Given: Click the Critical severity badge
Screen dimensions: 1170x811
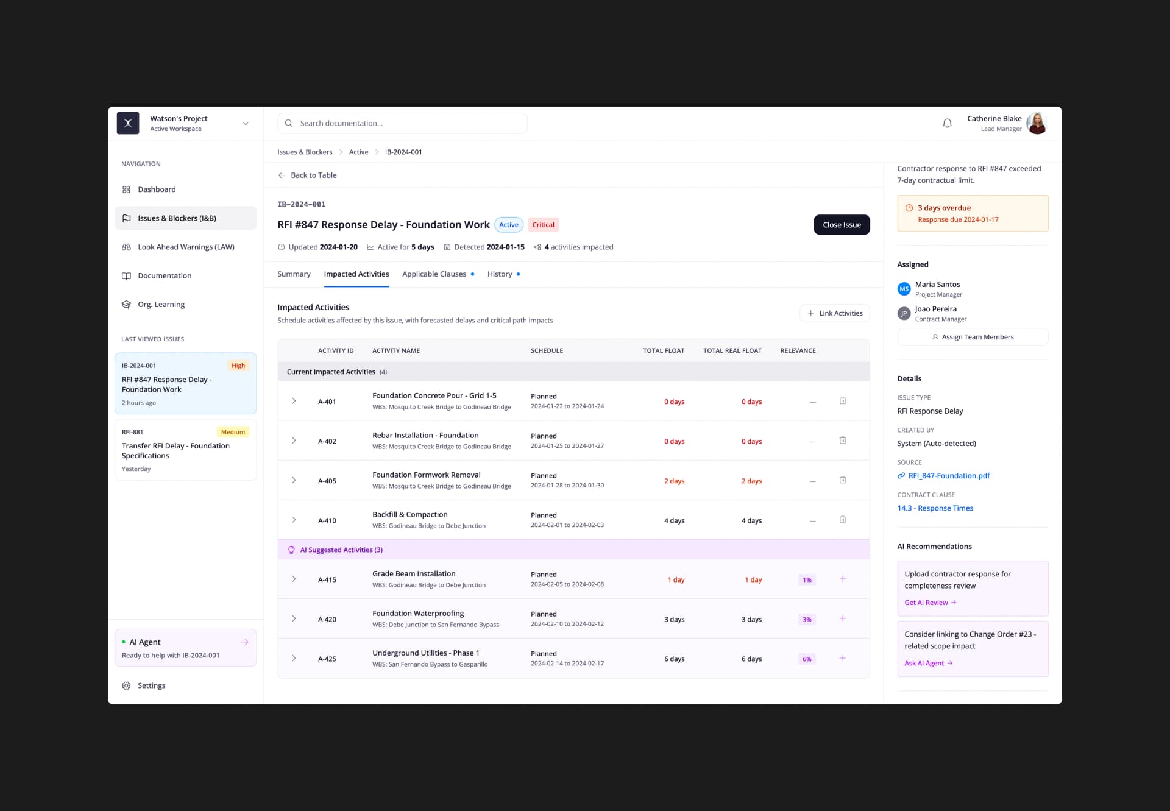Looking at the screenshot, I should (x=543, y=225).
